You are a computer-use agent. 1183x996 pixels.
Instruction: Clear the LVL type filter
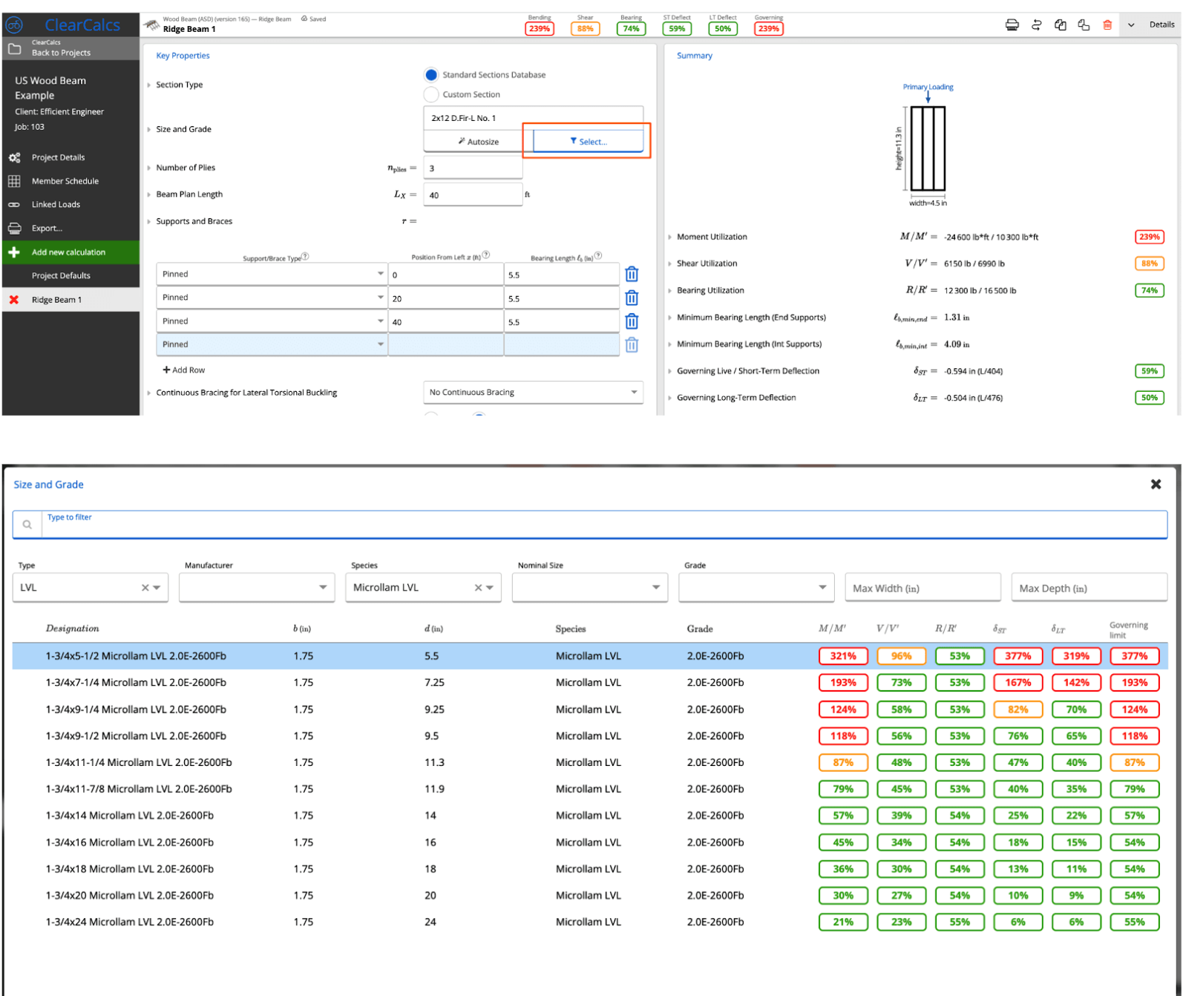point(145,588)
